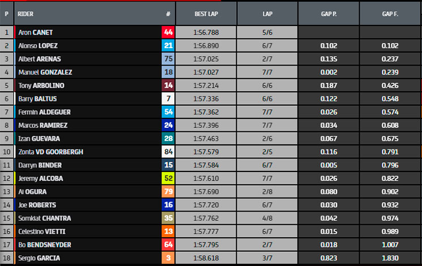Image resolution: width=422 pixels, height=266 pixels.
Task: Click Barry Baltus's white number 7 badge
Action: [168, 98]
